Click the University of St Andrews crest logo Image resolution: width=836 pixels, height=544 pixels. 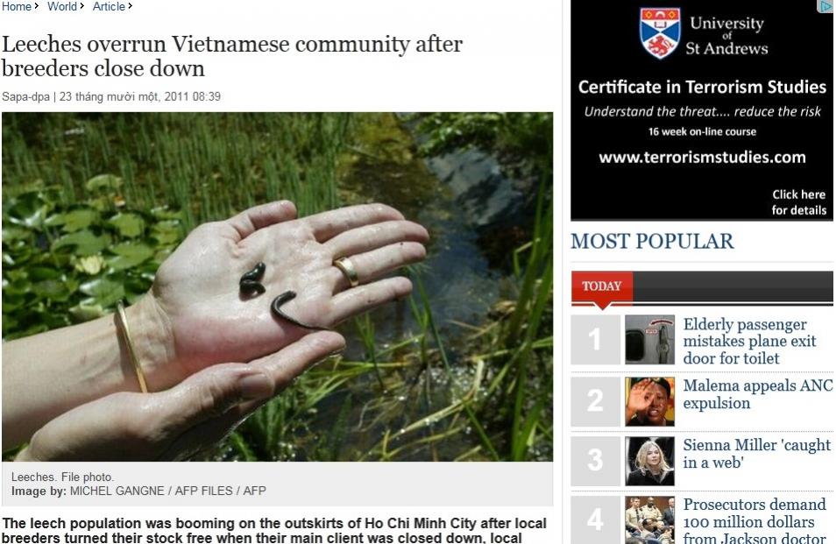[x=660, y=33]
